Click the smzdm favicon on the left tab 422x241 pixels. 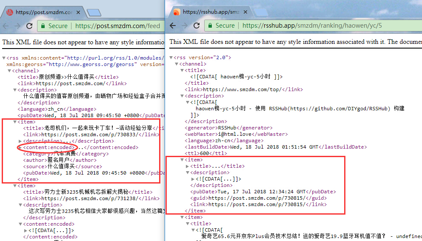point(10,12)
